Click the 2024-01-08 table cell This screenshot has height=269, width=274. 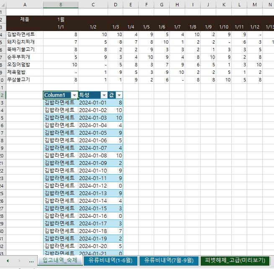tap(93, 156)
